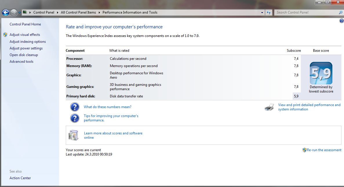This screenshot has height=187, width=344.
Task: Click the Back navigation arrow button
Action: pos(6,12)
